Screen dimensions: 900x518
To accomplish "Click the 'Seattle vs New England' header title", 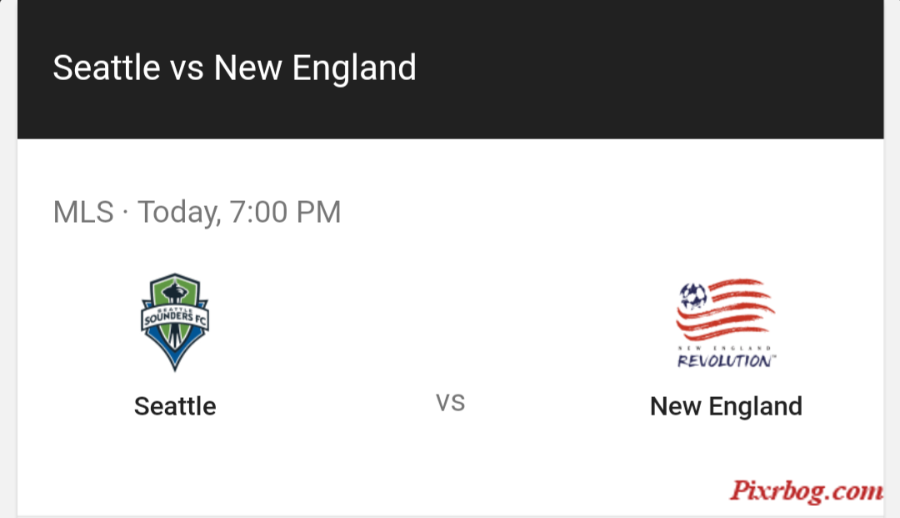I will [x=234, y=68].
